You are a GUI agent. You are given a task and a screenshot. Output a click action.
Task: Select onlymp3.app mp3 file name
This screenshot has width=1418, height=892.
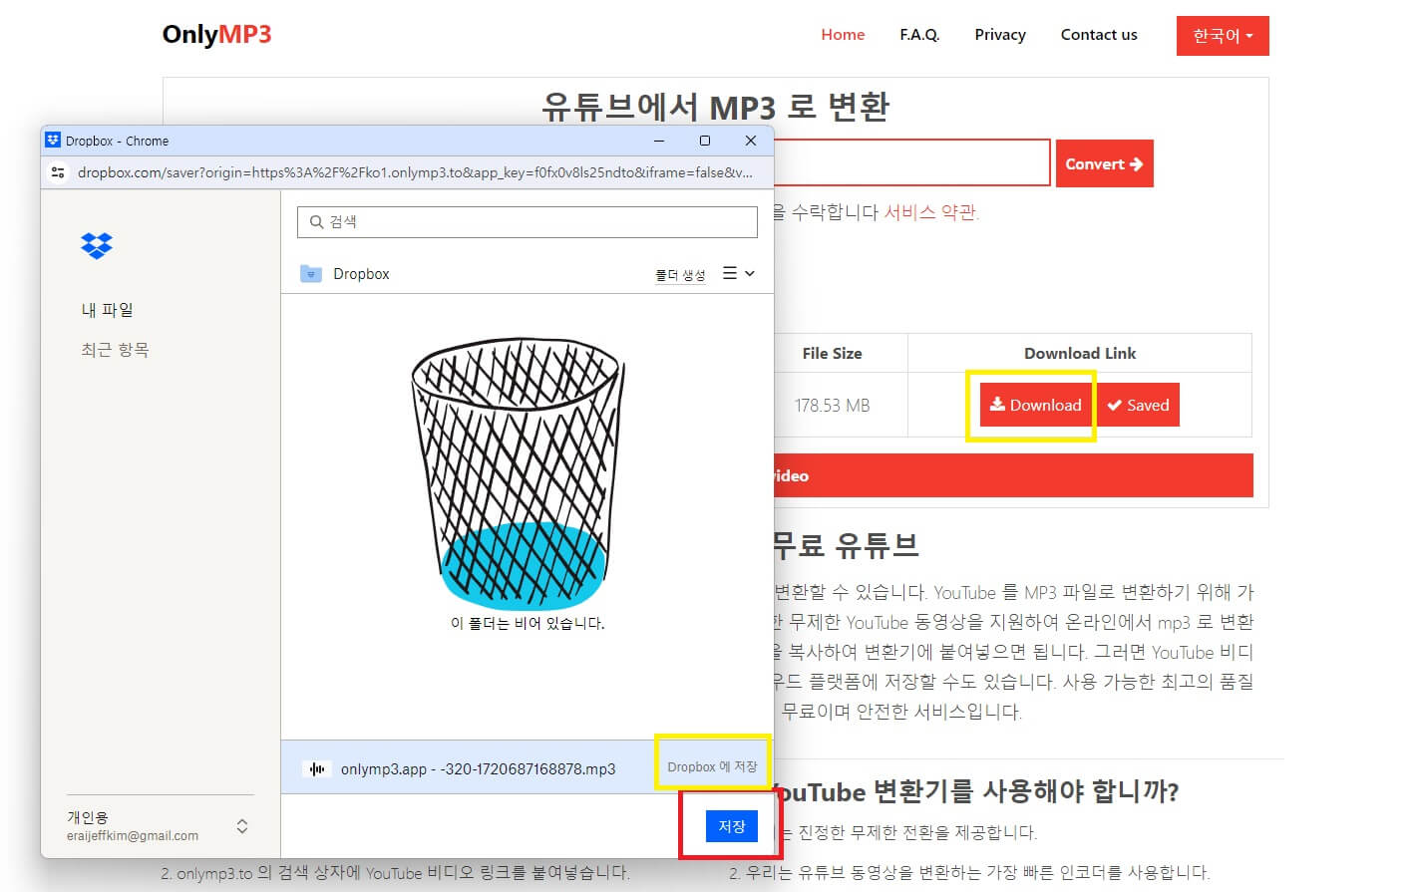tap(478, 768)
